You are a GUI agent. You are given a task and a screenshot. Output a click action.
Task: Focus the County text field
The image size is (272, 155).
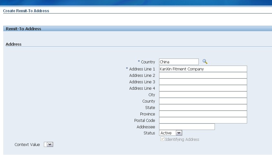tap(203, 101)
